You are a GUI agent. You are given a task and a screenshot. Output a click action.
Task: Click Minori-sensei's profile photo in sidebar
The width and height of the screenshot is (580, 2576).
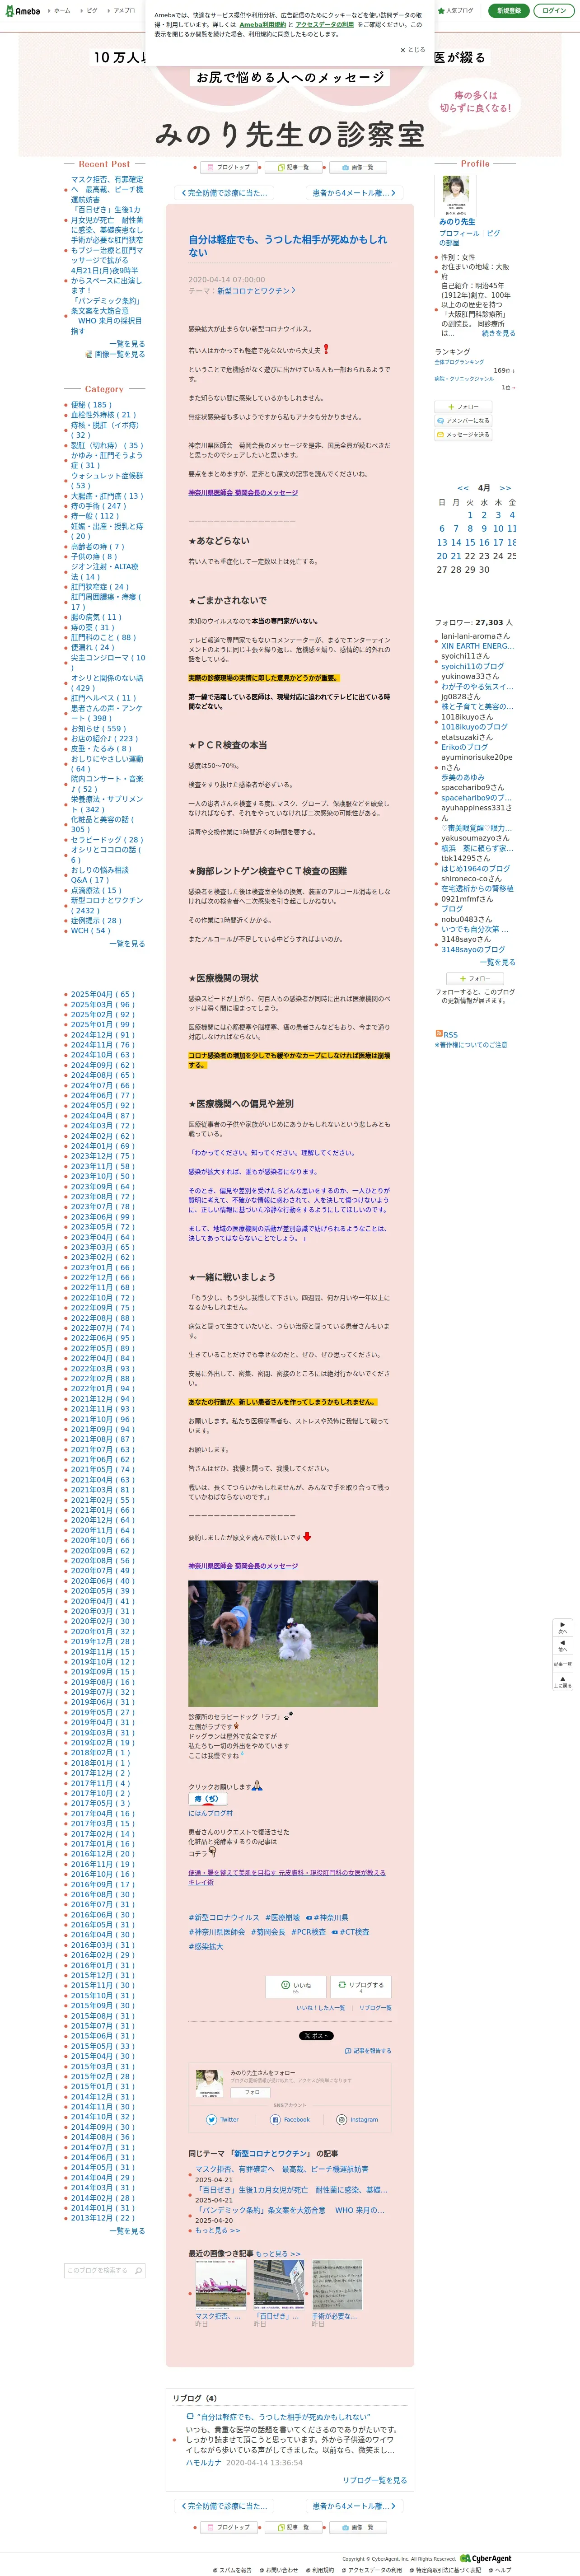click(x=455, y=196)
